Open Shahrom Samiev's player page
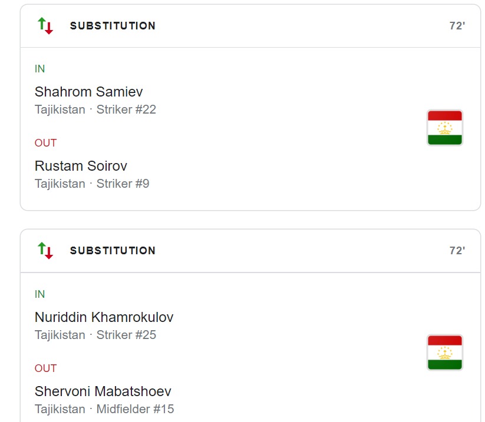Viewport: 485px width, 422px height. [x=88, y=92]
